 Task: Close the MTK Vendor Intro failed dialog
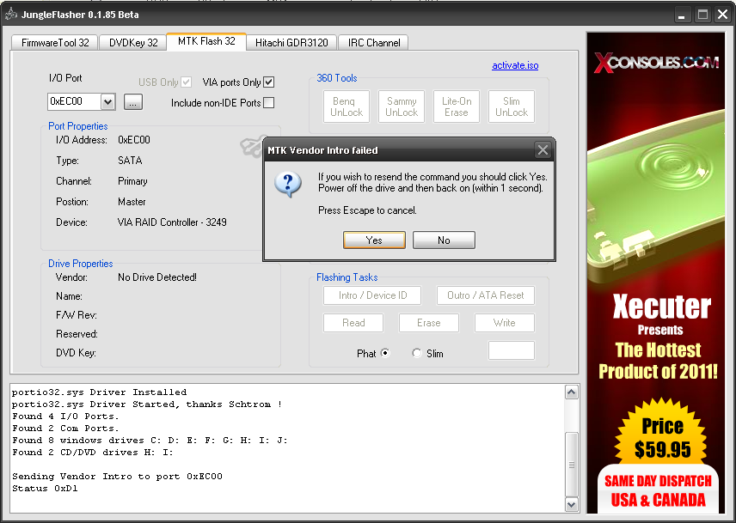543,150
